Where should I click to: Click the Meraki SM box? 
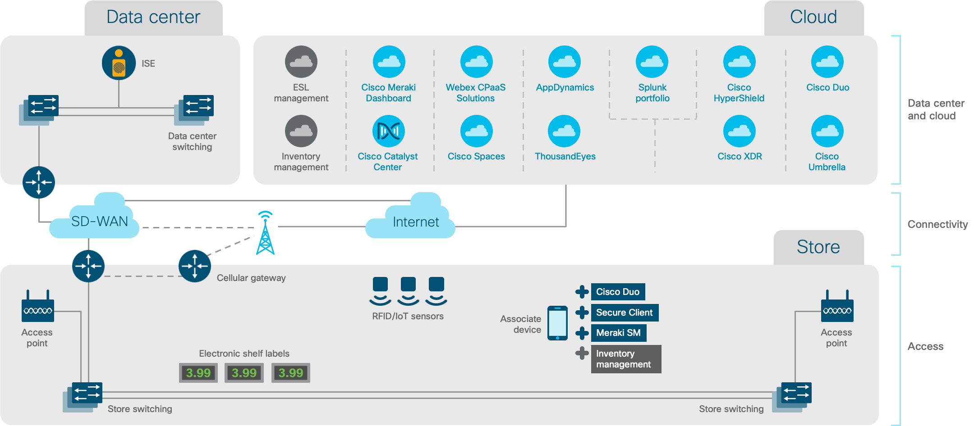tap(619, 333)
